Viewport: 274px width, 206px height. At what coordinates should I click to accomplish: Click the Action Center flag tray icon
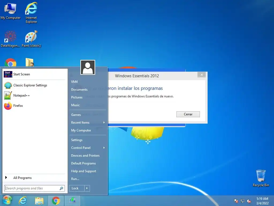tap(236, 201)
